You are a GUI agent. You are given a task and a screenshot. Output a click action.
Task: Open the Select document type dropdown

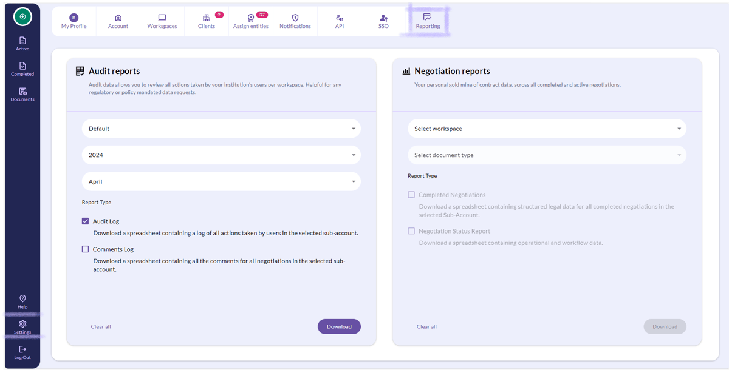[547, 155]
